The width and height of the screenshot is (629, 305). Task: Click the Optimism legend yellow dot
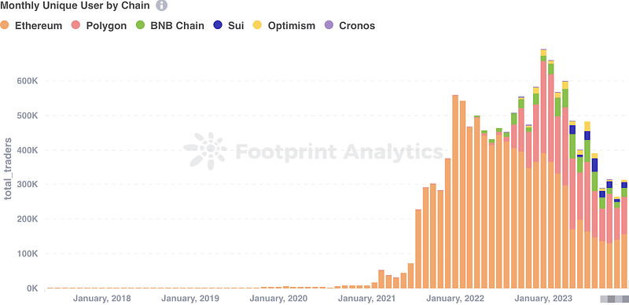257,25
